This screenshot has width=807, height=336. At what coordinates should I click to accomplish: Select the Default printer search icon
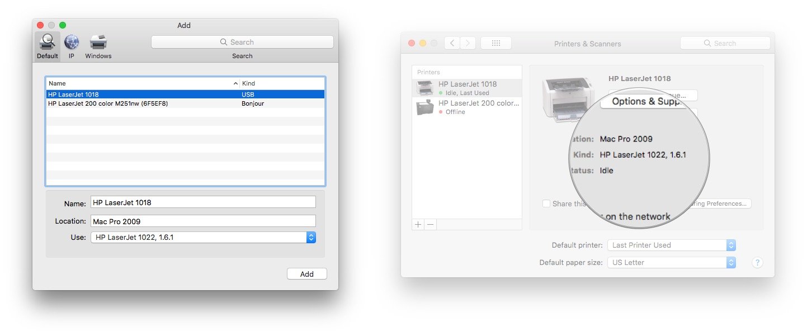pyautogui.click(x=47, y=43)
